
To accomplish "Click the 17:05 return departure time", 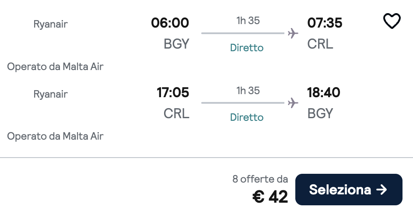I will [173, 93].
